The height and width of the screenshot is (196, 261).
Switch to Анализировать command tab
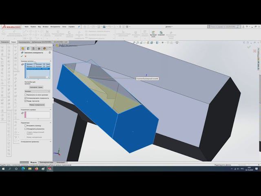(24, 42)
